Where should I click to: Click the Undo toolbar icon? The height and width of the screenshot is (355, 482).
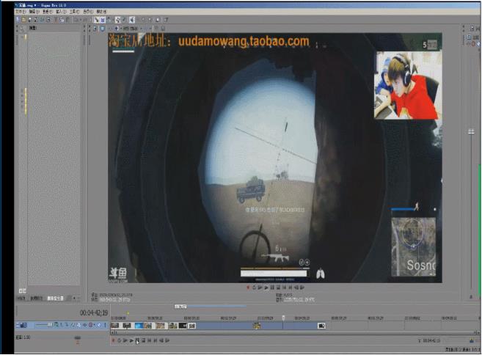[76, 20]
